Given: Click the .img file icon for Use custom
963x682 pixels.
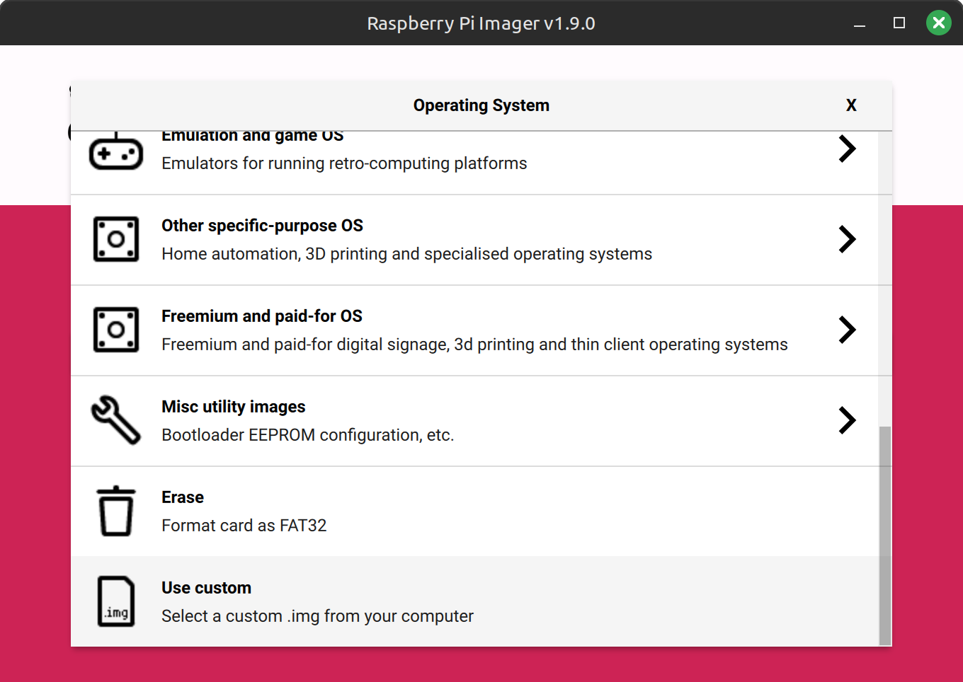Looking at the screenshot, I should [116, 601].
